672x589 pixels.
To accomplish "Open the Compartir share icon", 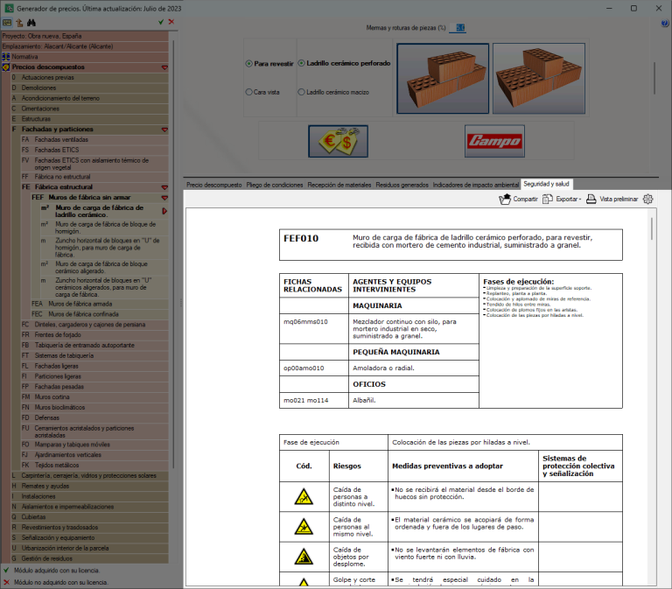I will [x=505, y=199].
